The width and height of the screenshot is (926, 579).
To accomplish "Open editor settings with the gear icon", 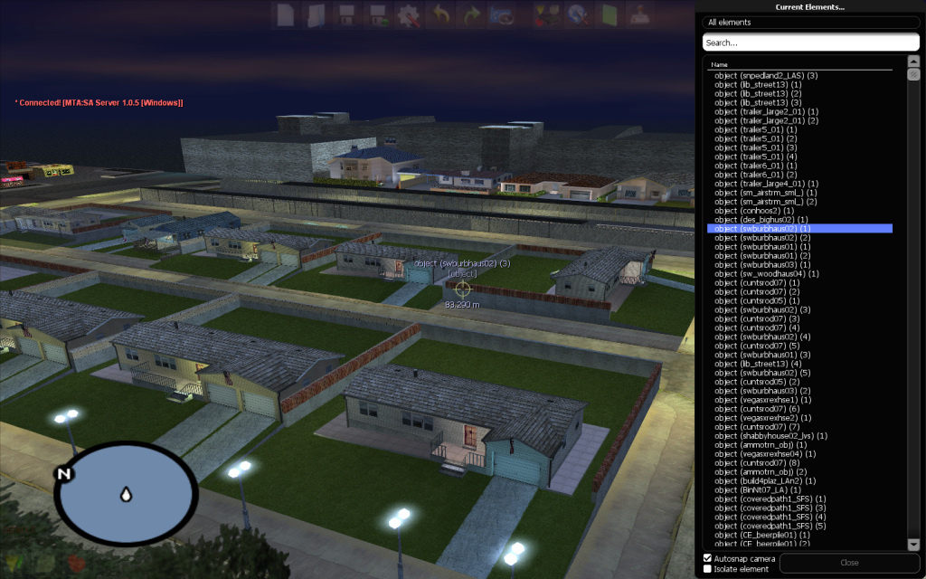I will point(407,14).
